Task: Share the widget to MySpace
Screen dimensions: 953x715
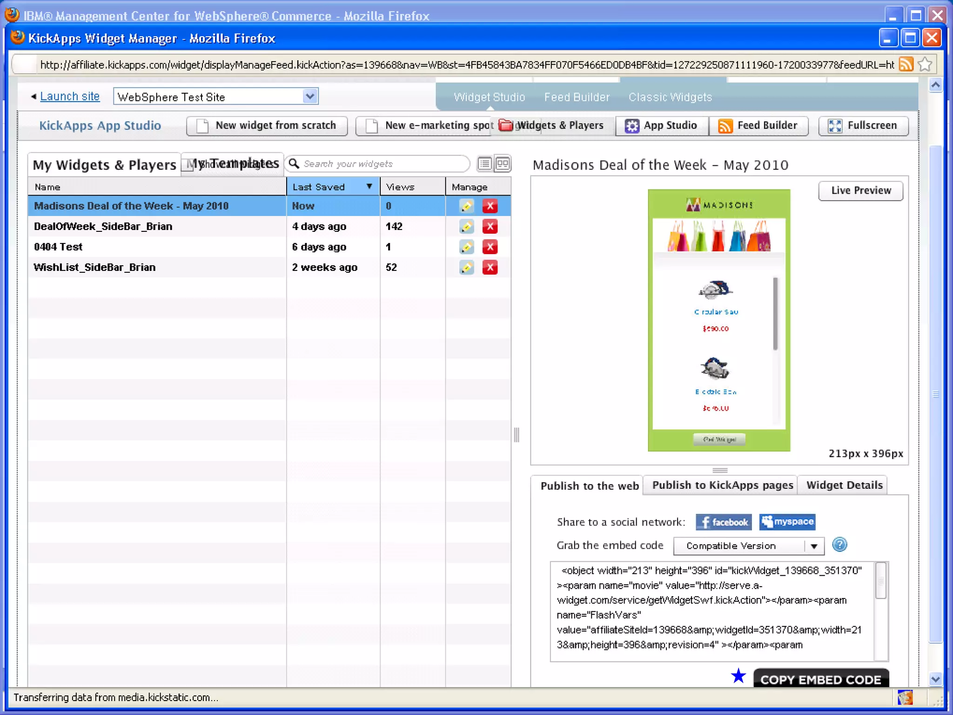Action: coord(787,522)
